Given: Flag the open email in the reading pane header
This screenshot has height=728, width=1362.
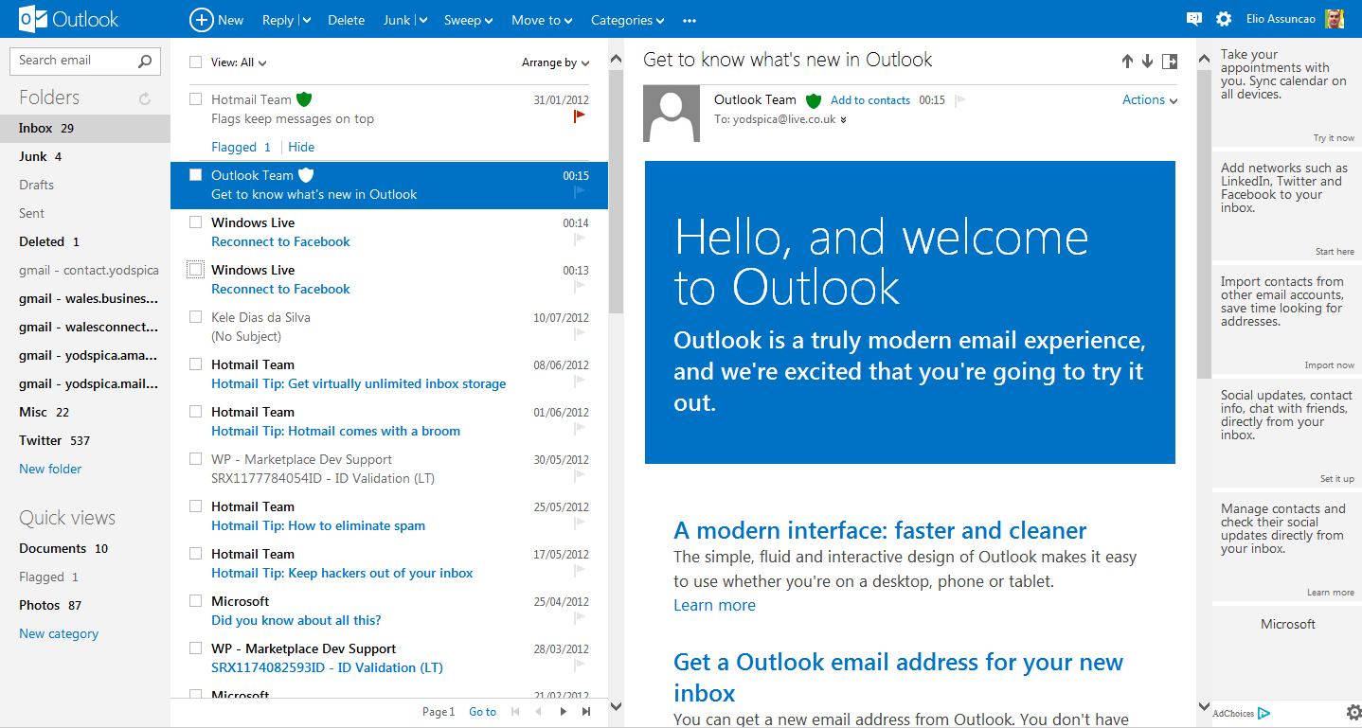Looking at the screenshot, I should 960,99.
